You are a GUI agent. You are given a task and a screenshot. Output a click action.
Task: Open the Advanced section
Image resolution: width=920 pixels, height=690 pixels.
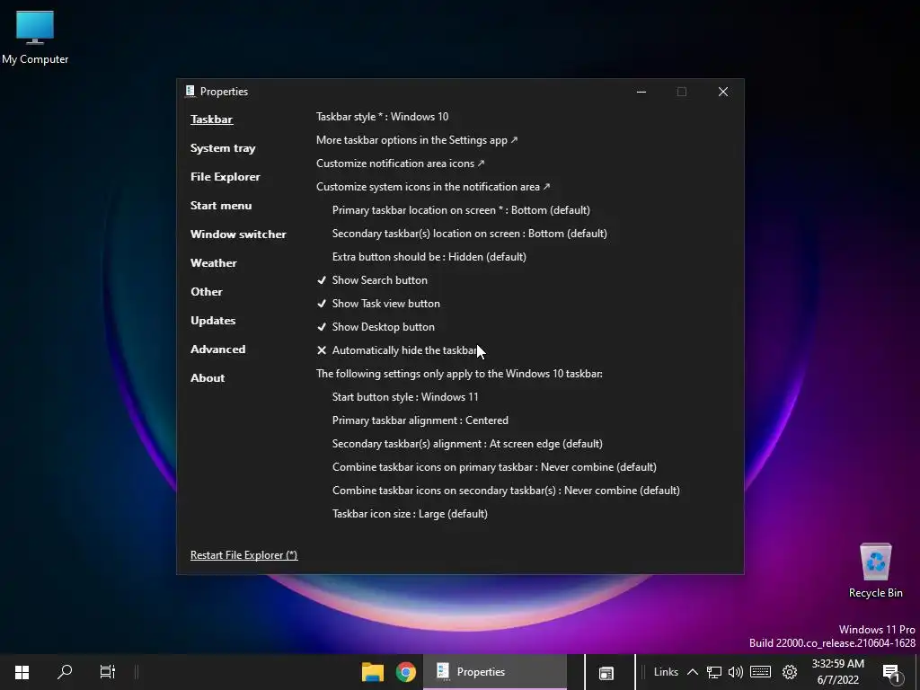coord(217,349)
